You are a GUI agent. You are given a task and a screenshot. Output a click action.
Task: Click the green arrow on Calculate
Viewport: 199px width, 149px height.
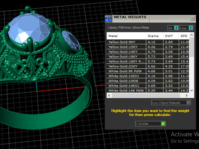pos(163,124)
